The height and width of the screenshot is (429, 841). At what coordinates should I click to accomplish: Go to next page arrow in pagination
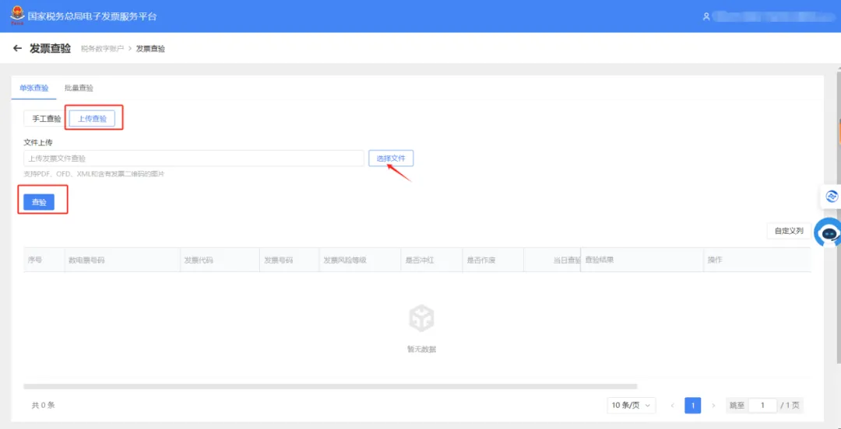[x=713, y=406]
